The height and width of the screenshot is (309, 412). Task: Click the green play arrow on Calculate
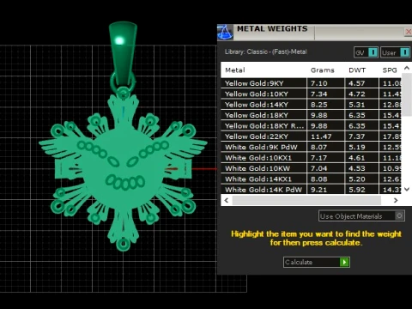[x=344, y=262]
